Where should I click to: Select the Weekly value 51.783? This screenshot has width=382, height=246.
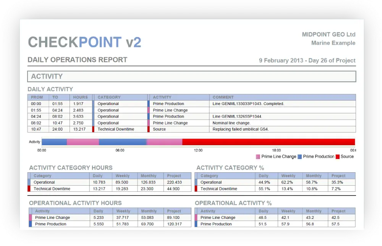[122, 224]
